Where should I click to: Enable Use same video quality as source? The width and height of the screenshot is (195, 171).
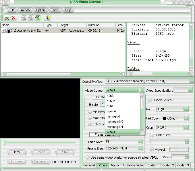88,157
